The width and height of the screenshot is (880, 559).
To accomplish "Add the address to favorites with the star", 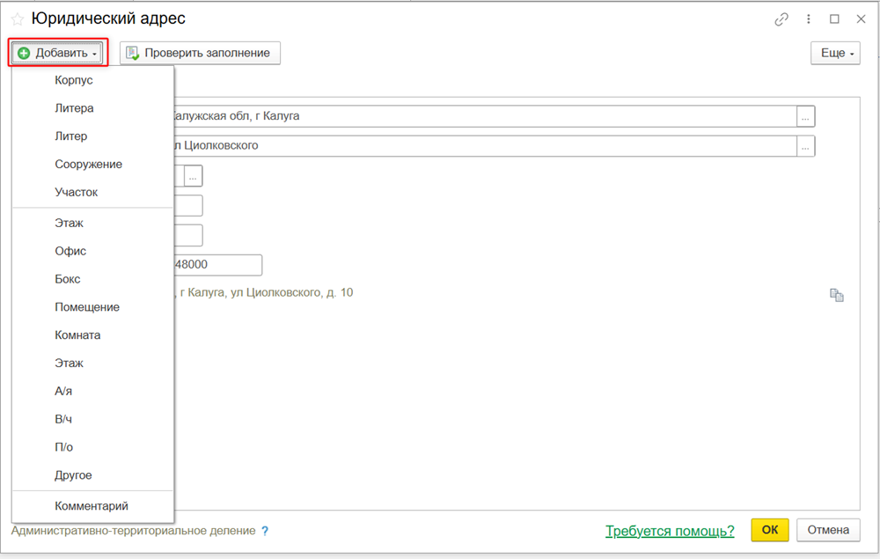I will [x=18, y=19].
